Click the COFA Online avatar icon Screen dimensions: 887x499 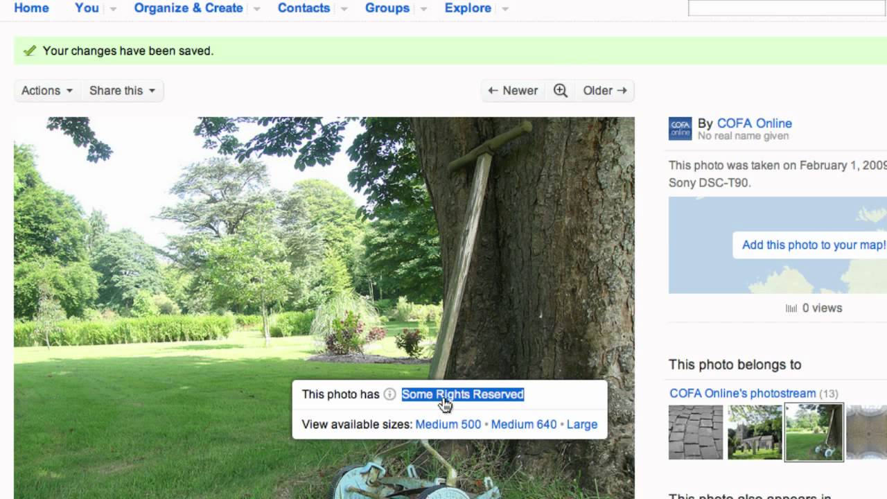(680, 129)
